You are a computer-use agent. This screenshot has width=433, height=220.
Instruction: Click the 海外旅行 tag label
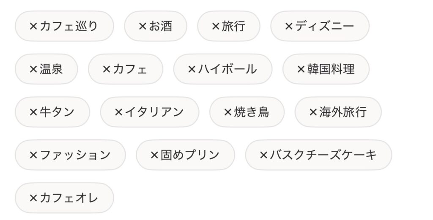[x=343, y=112]
